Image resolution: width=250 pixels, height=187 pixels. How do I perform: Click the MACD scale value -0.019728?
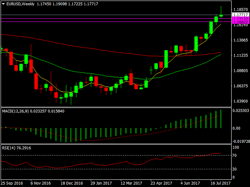point(241,142)
